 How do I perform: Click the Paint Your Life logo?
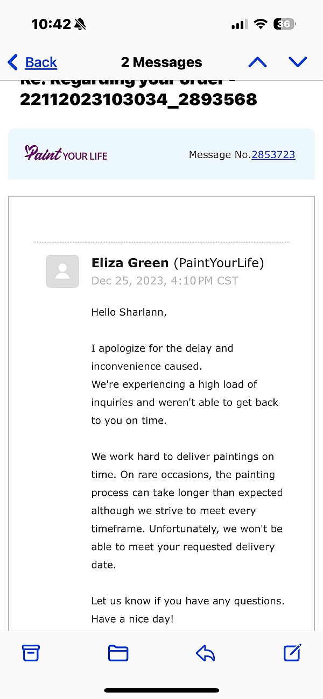pyautogui.click(x=66, y=154)
